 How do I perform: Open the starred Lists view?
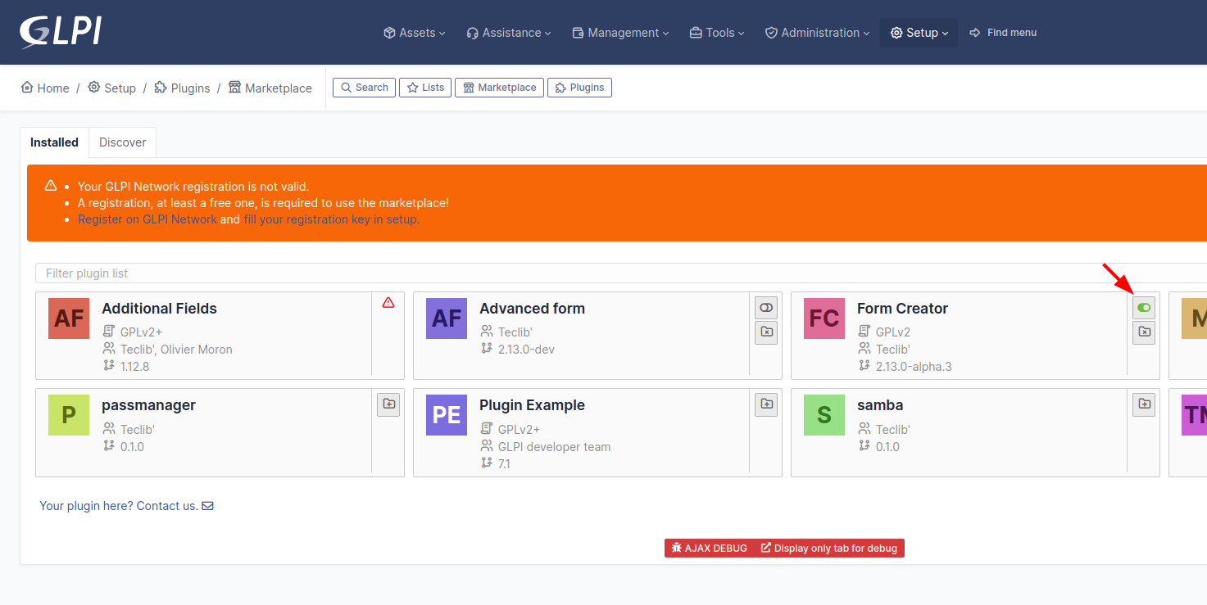(x=424, y=87)
